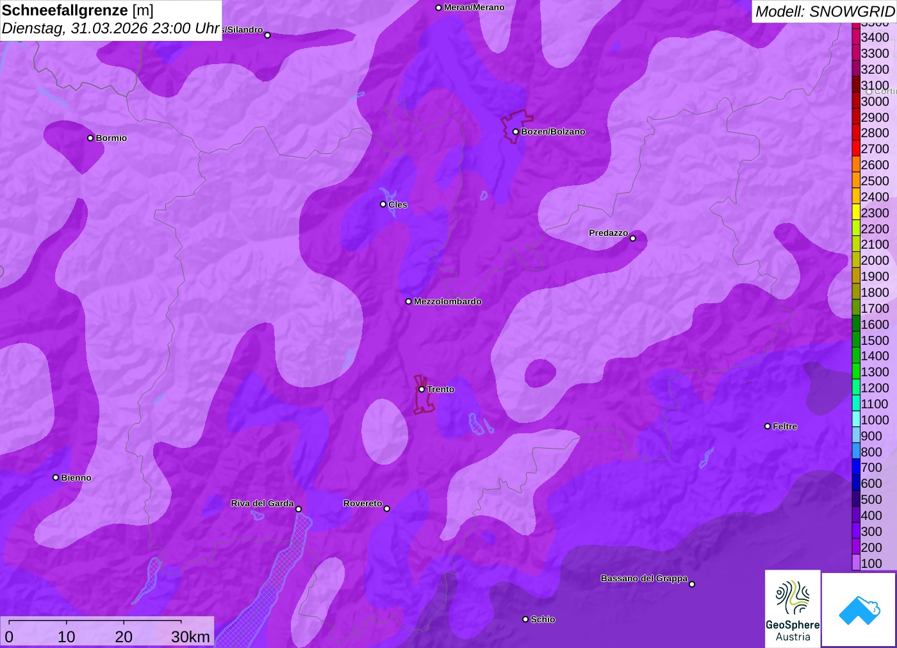Pick the cyan 1000 legend swatch

tap(856, 420)
